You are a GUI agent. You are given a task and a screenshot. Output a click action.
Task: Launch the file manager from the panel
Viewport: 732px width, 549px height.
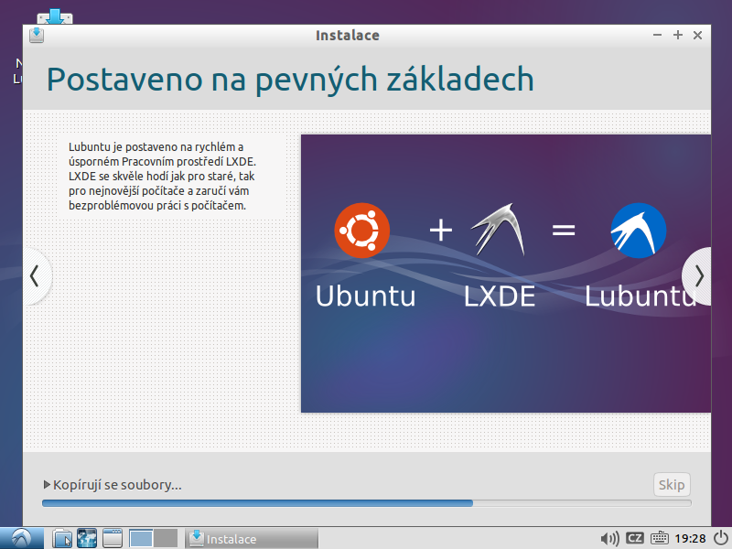point(62,538)
